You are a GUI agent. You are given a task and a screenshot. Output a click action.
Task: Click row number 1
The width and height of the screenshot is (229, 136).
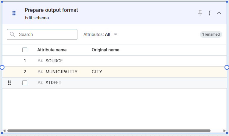pos(25,61)
